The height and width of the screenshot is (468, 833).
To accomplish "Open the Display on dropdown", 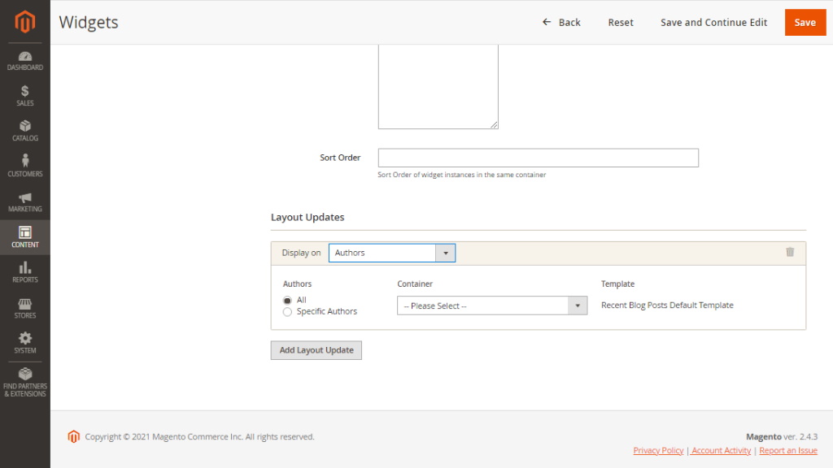I will point(391,253).
